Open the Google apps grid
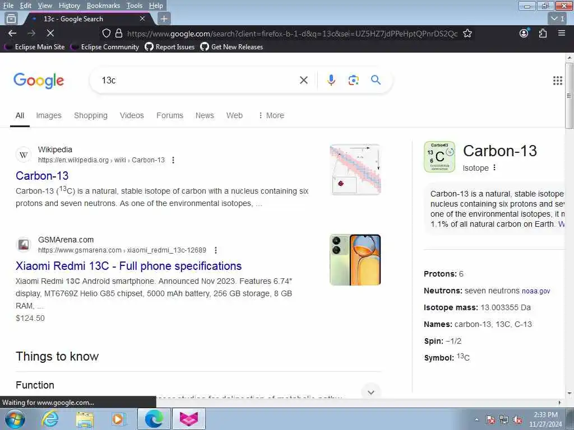Screen dimensions: 574x430 558,81
